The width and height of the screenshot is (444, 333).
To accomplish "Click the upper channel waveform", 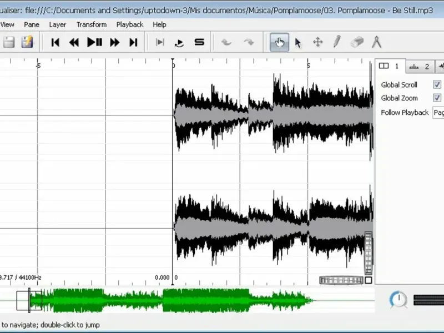I will coord(273,115).
